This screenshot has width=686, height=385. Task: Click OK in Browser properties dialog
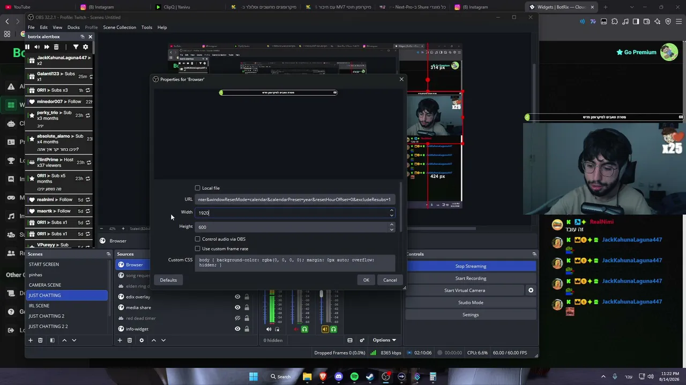click(366, 280)
